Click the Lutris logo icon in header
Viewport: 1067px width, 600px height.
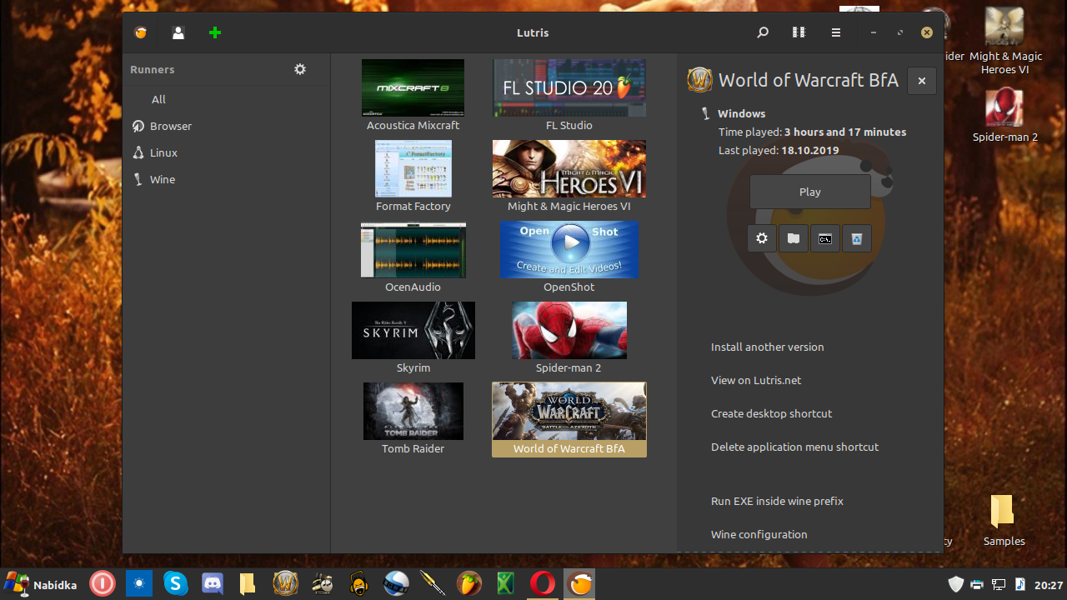point(141,32)
